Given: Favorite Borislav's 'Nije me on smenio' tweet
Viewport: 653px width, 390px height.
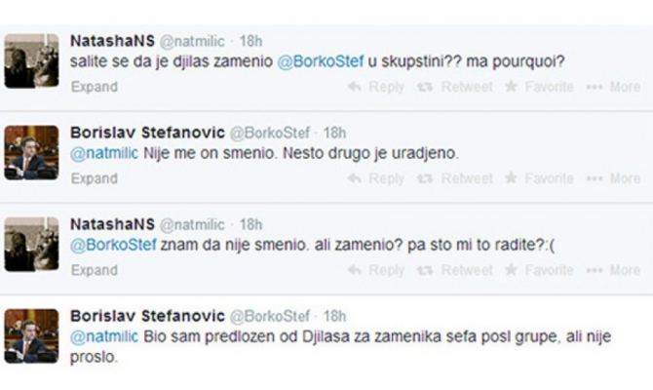Looking at the screenshot, I should coord(539,178).
